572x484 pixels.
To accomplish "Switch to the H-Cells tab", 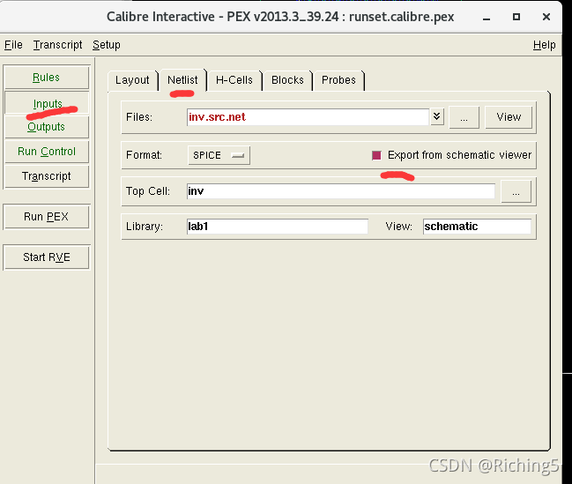I will (234, 80).
